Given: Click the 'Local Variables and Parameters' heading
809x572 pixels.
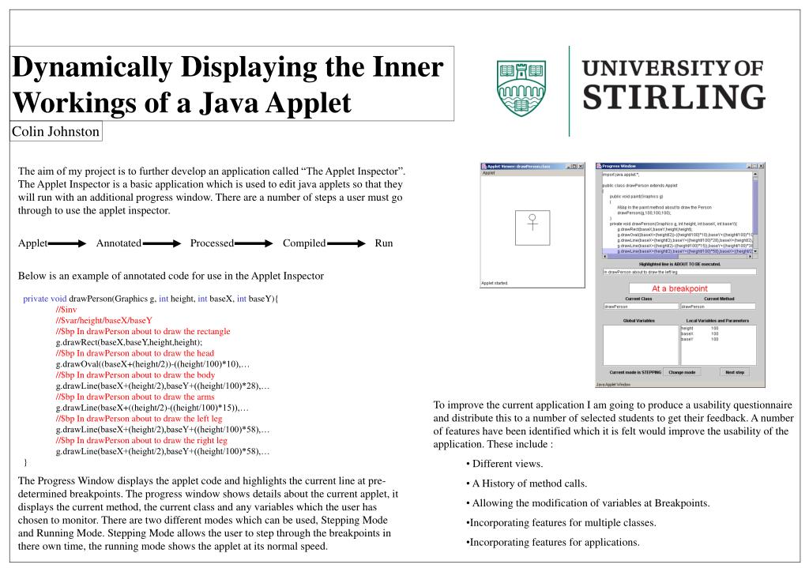Looking at the screenshot, I should [717, 321].
